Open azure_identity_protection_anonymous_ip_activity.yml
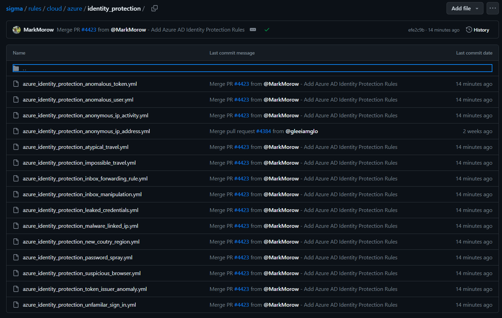502x318 pixels. tap(86, 115)
